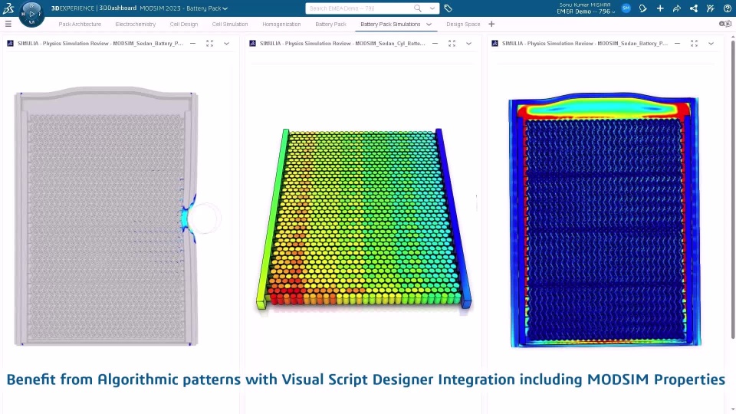Screen dimensions: 736x414
Task: Click SIMULIA app icon in left widget
Action: coord(10,43)
